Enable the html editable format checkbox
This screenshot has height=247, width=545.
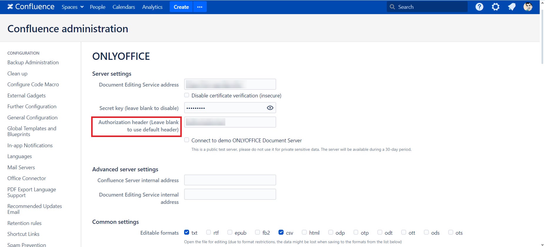click(304, 232)
